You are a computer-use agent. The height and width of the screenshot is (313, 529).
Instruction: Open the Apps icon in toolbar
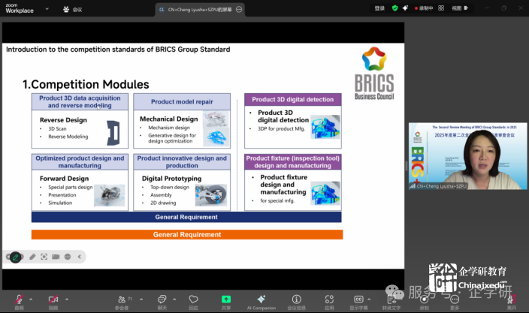(x=329, y=299)
